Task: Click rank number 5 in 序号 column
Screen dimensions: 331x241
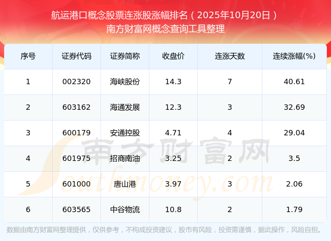Action: 28,184
